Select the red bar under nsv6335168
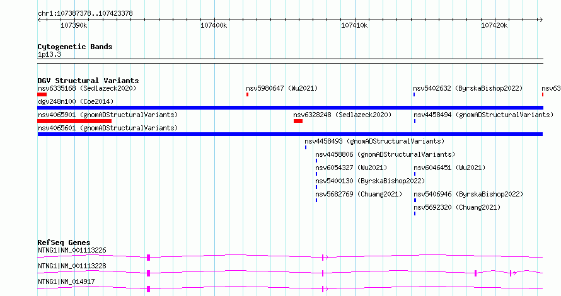The image size is (561, 296). pyautogui.click(x=42, y=94)
